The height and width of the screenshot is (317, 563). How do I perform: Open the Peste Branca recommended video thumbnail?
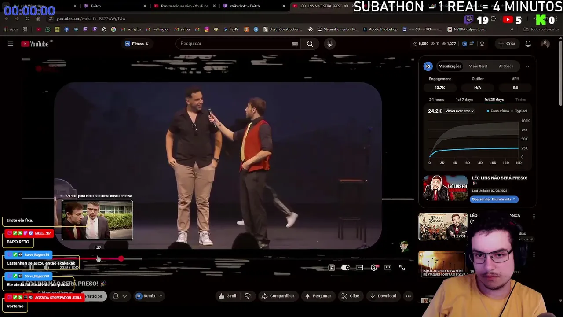(442, 226)
